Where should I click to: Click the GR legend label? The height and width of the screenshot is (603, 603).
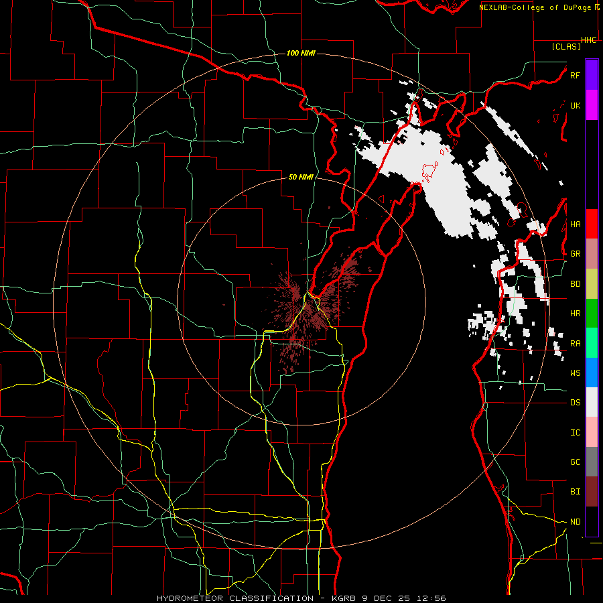(575, 254)
